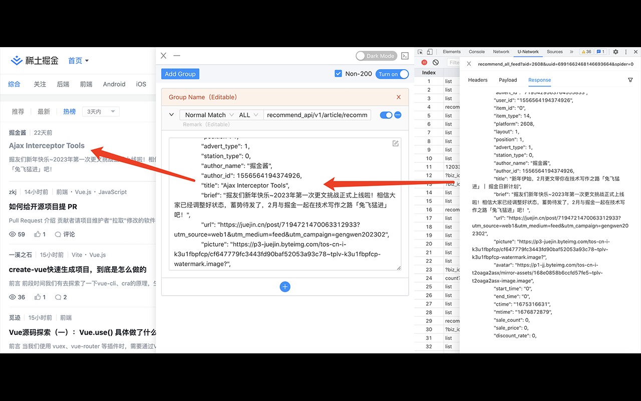The height and width of the screenshot is (401, 641).
Task: Select 综合 category tab
Action: tap(15, 84)
